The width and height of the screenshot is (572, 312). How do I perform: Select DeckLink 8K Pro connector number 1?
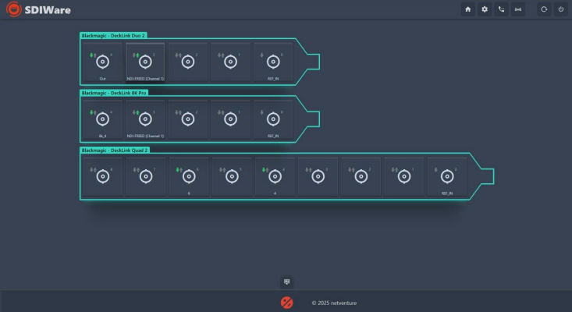pyautogui.click(x=230, y=119)
